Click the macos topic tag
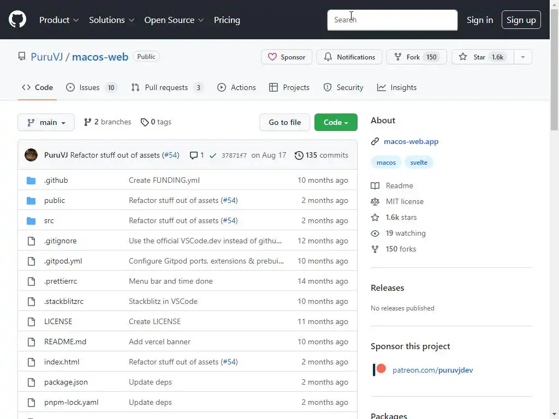The image size is (559, 419). point(386,163)
